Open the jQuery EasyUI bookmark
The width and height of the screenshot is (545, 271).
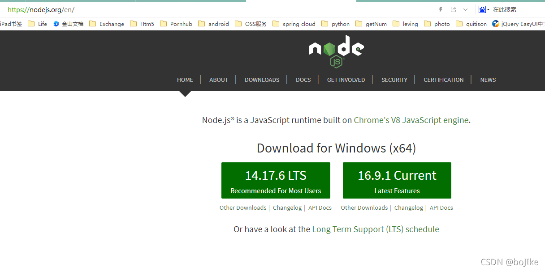[518, 24]
